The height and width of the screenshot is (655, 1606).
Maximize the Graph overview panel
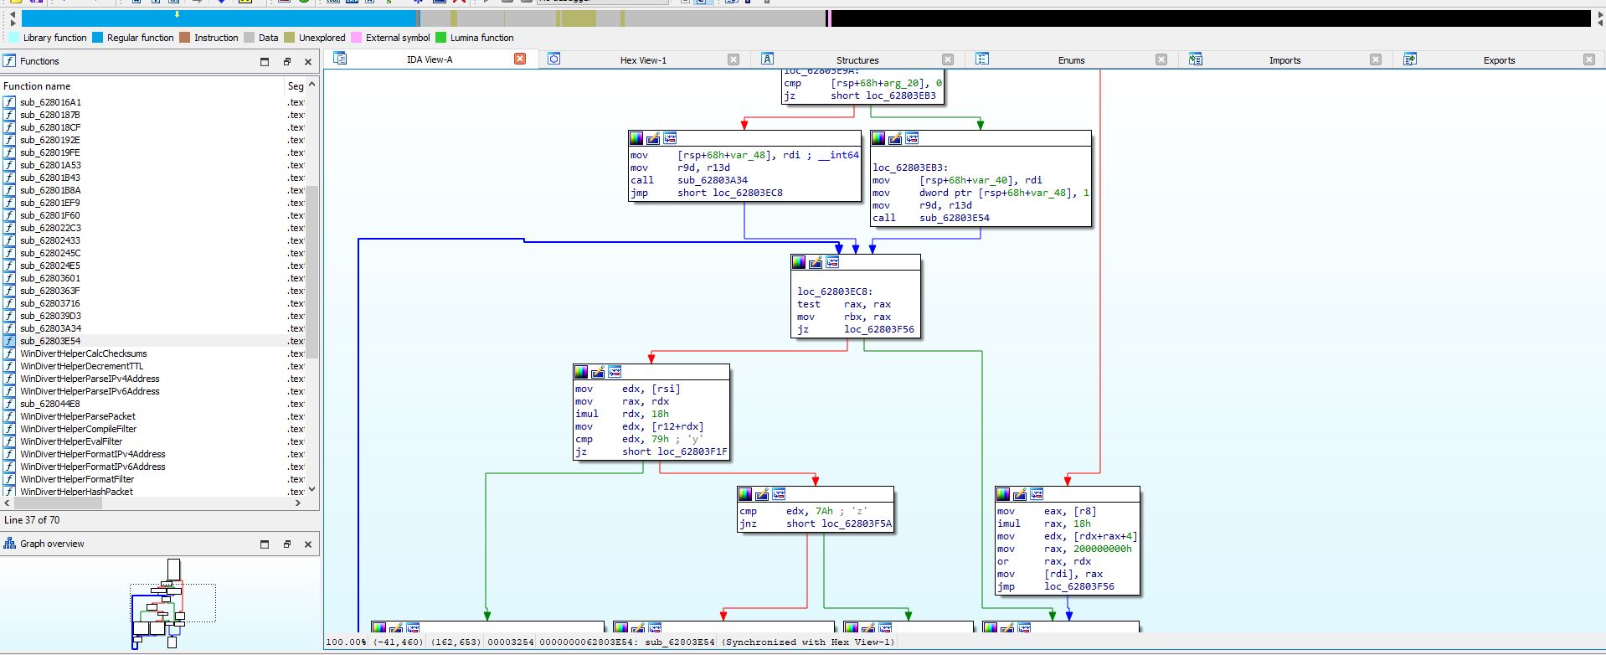265,544
